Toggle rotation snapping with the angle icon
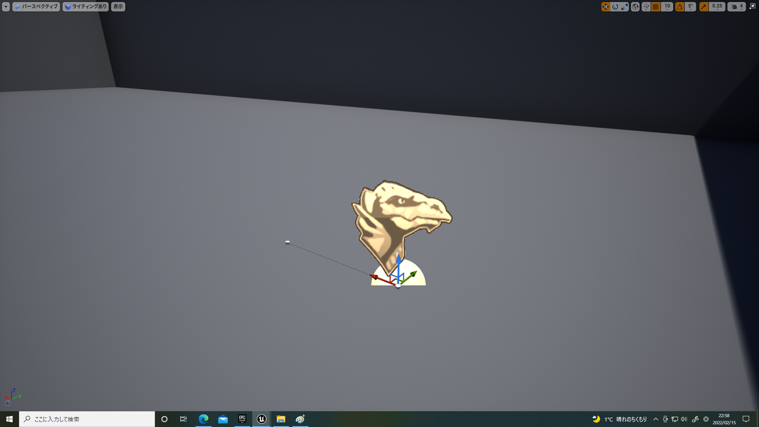The width and height of the screenshot is (759, 427). 680,6
